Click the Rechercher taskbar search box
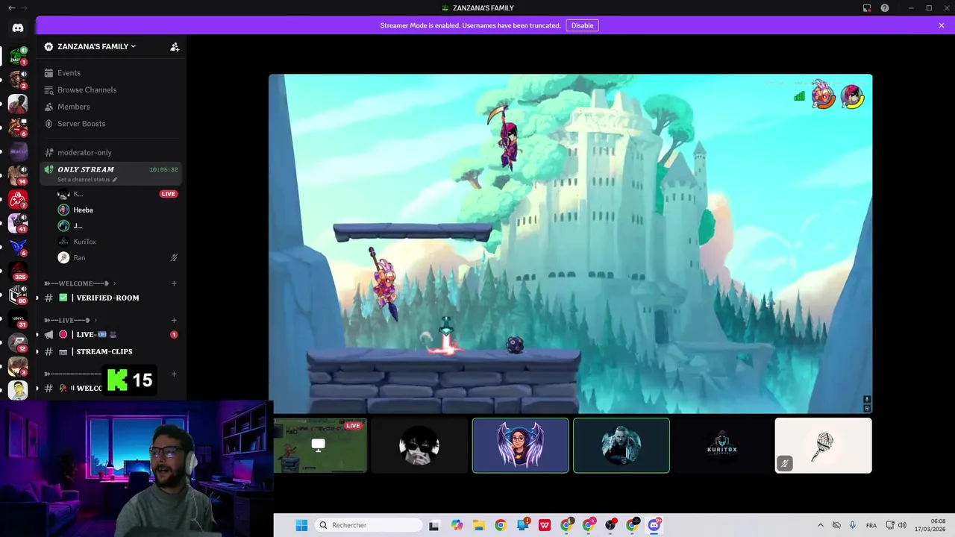The height and width of the screenshot is (537, 955). [x=369, y=525]
